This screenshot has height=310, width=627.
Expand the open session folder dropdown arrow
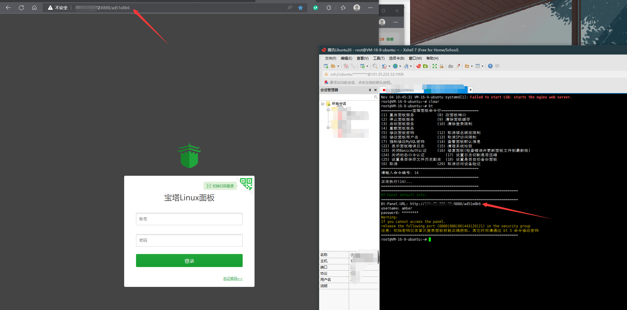(x=338, y=66)
